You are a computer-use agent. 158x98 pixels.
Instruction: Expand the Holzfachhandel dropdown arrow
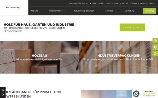(x=65, y=11)
